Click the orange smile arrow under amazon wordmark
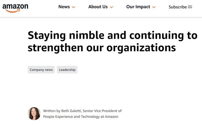Viewport: 202px width, 126px height. [x=13, y=11]
